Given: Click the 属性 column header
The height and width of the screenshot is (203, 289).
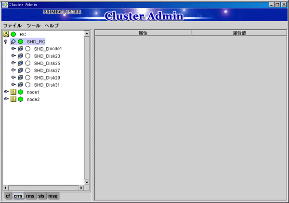Looking at the screenshot, I should (143, 33).
